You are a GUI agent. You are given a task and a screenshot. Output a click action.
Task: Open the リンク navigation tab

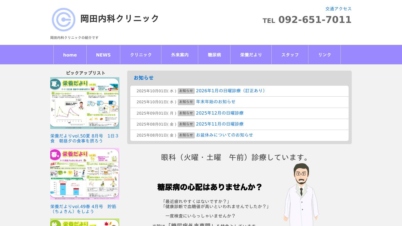tap(324, 55)
